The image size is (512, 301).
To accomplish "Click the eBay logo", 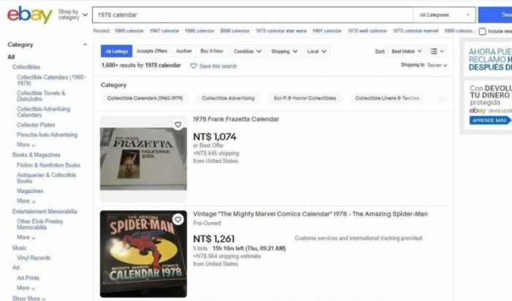I will pos(30,15).
